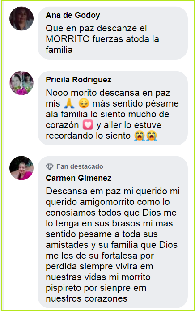Viewport: 195px width, 311px height.
Task: Click the Ana de Godoy name link
Action: [x=73, y=15]
